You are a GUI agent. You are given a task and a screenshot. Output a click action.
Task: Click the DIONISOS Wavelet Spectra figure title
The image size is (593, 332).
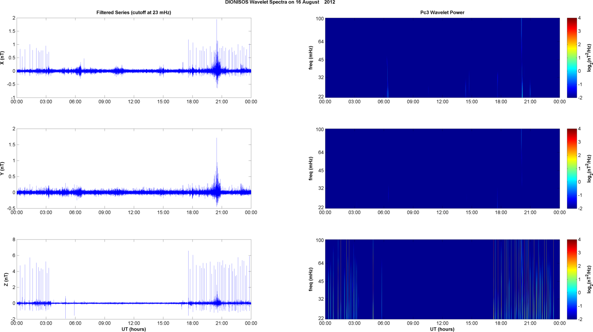280,2
